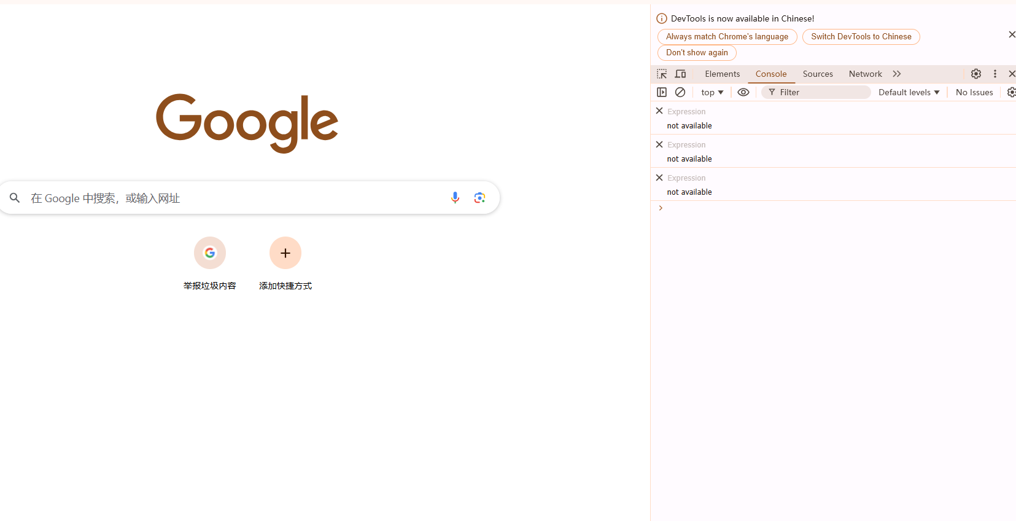Open Google Lens image search icon
Viewport: 1016px width, 521px height.
[479, 198]
